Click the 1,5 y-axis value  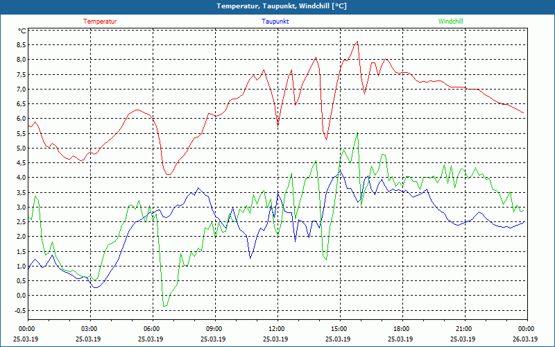[22, 251]
